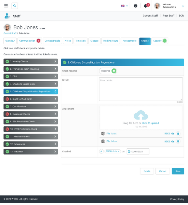
Task: Click green tick on DBS row
Action: (7, 76)
